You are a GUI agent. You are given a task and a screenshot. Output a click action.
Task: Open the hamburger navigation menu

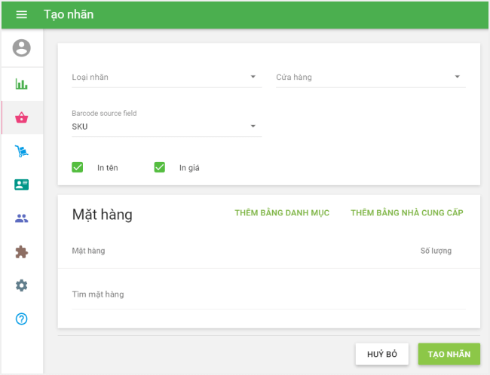click(21, 14)
